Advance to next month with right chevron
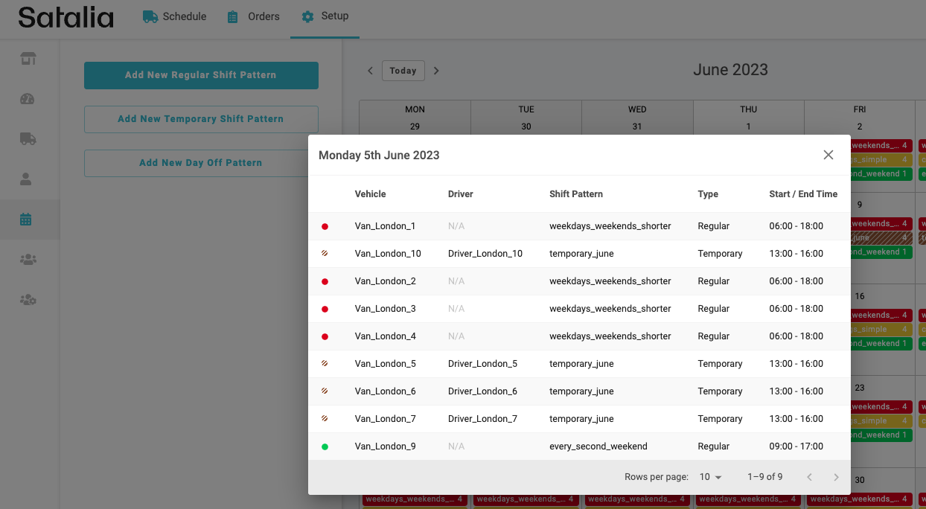The width and height of the screenshot is (926, 509). (436, 71)
